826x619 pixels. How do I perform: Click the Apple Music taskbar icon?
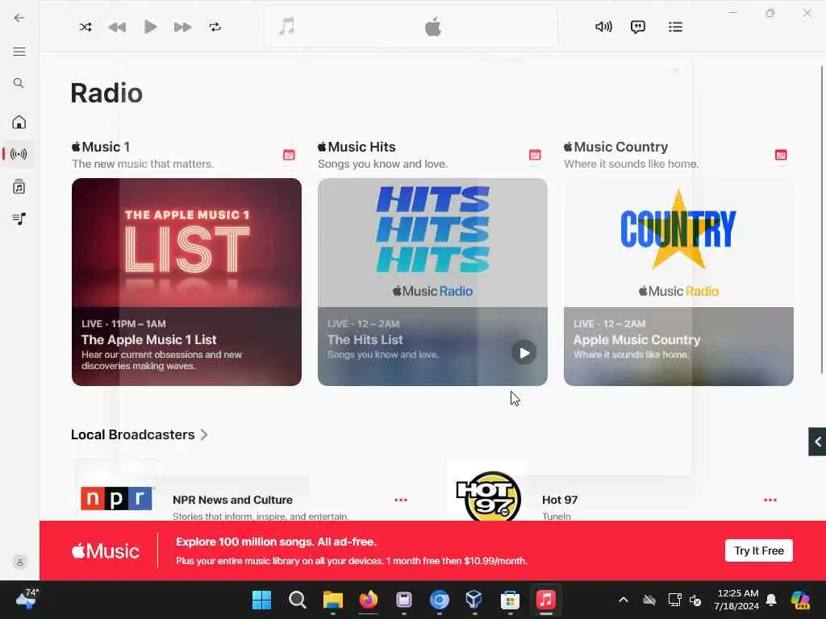(546, 600)
